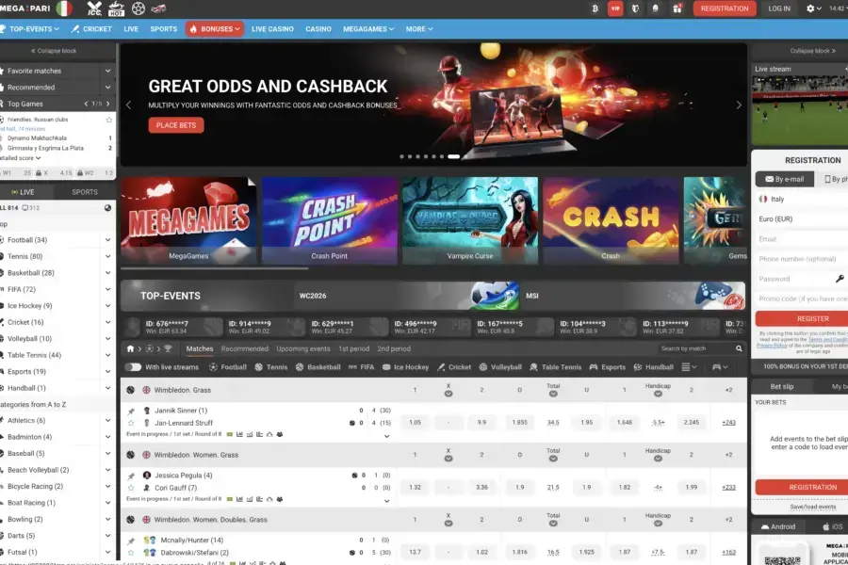The width and height of the screenshot is (848, 565).
Task: Filter events by Basketball
Action: coord(318,367)
